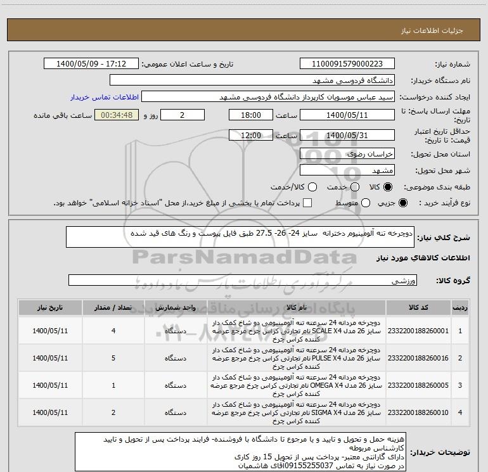Viewport: 488px width, 472px height.
Task: Click the price validity date 1400/05/31 field
Action: (347, 135)
